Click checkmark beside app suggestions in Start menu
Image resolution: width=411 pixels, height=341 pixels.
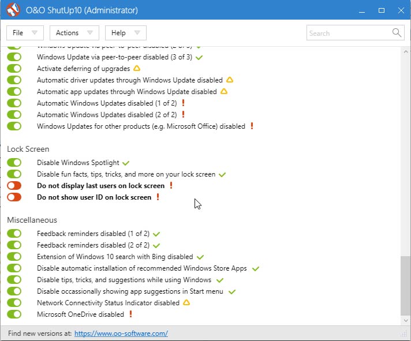point(232,292)
